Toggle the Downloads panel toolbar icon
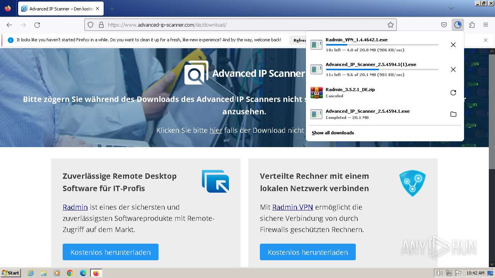 click(x=458, y=25)
